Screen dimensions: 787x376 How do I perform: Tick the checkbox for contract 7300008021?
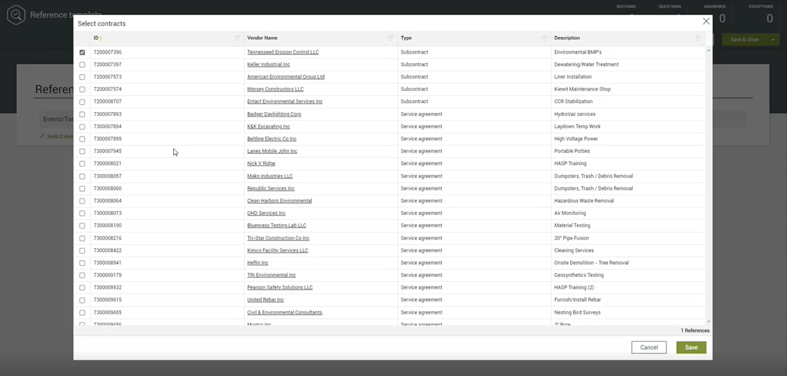82,164
